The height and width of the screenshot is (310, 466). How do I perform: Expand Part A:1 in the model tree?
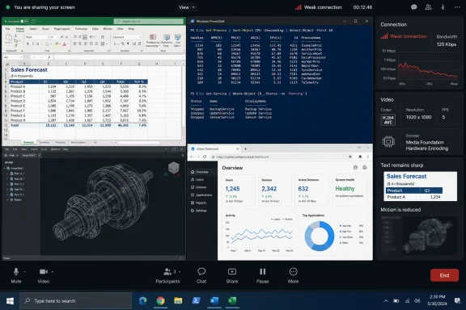coord(8,174)
